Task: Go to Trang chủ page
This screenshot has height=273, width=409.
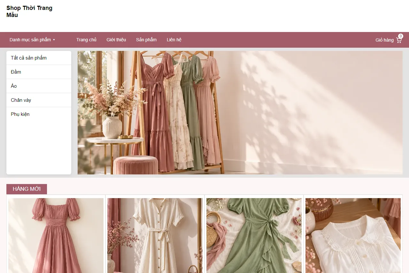Action: pos(86,40)
